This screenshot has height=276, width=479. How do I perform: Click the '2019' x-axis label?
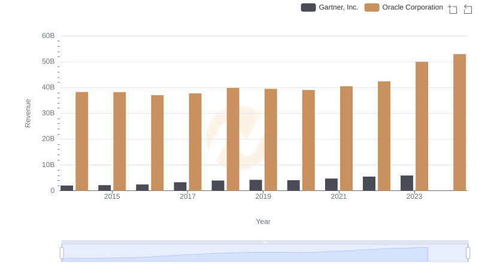(x=263, y=196)
